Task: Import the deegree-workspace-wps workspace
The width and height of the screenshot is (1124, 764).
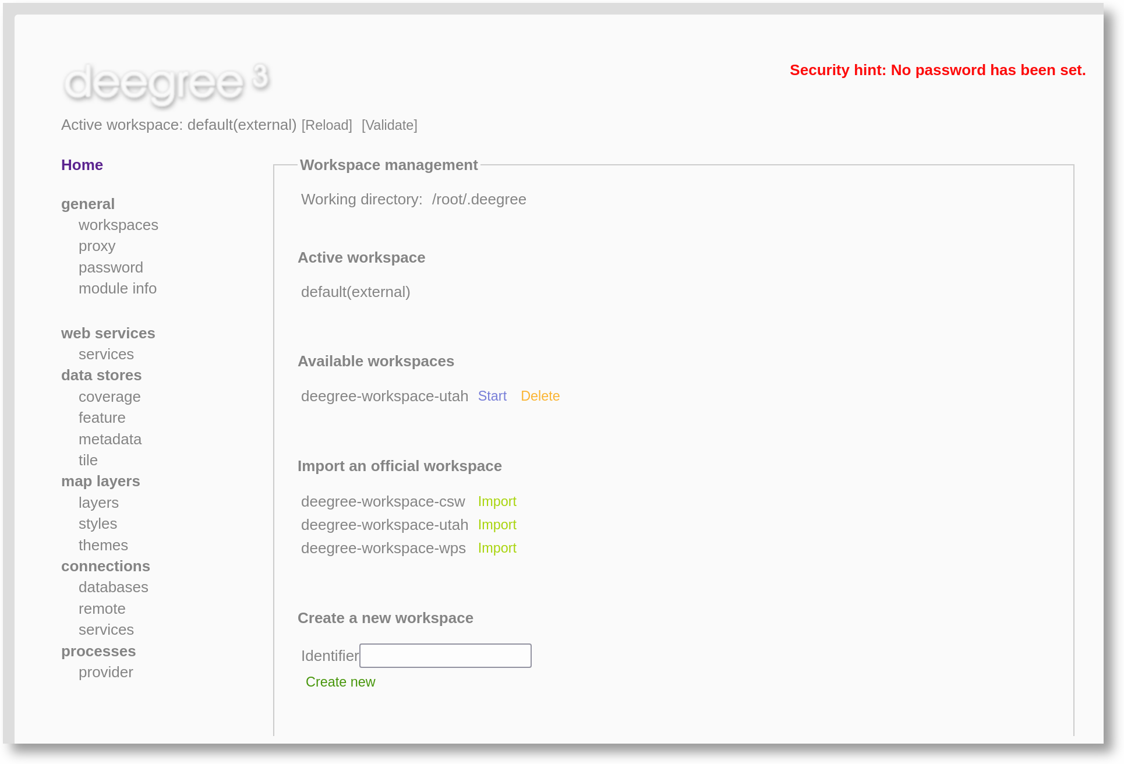Action: [x=497, y=548]
